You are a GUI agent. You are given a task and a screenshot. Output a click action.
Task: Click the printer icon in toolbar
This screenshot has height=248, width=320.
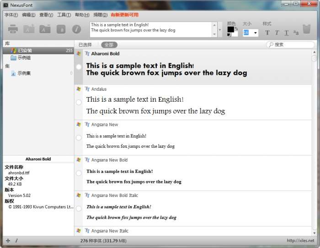pyautogui.click(x=13, y=29)
